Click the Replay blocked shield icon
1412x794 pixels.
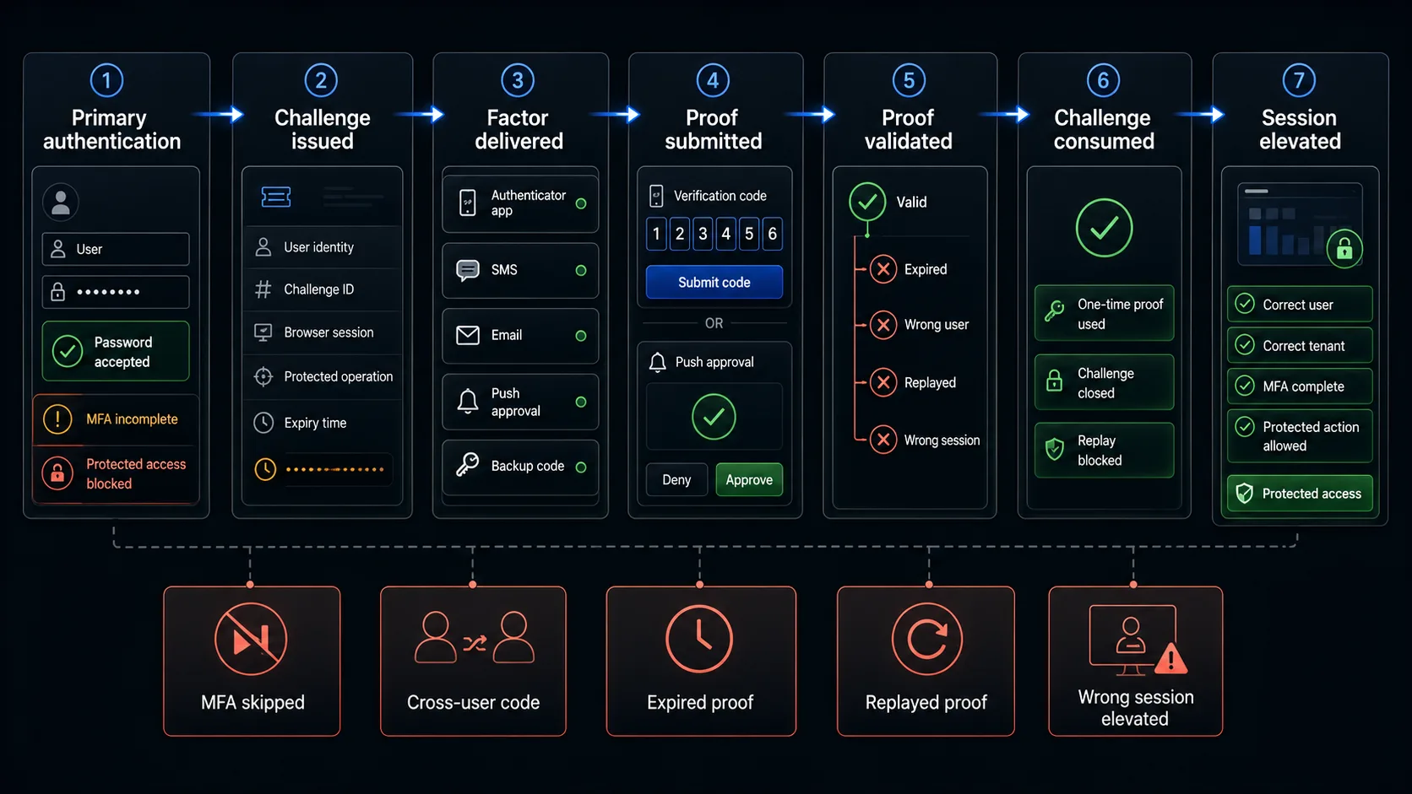[x=1054, y=449]
